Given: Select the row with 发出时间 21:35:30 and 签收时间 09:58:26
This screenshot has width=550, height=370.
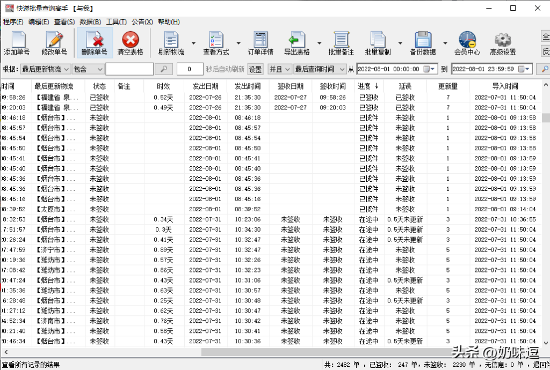Looking at the screenshot, I should (x=271, y=97).
